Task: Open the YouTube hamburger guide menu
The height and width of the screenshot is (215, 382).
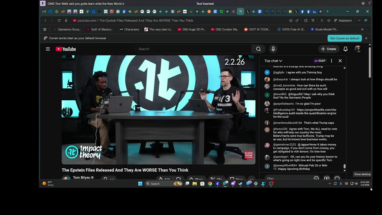Action: point(48,49)
